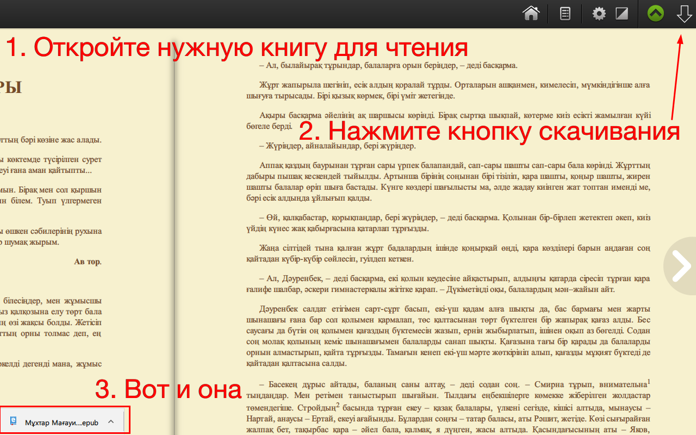Open the home menu of the reader
This screenshot has height=435, width=696.
tap(531, 13)
